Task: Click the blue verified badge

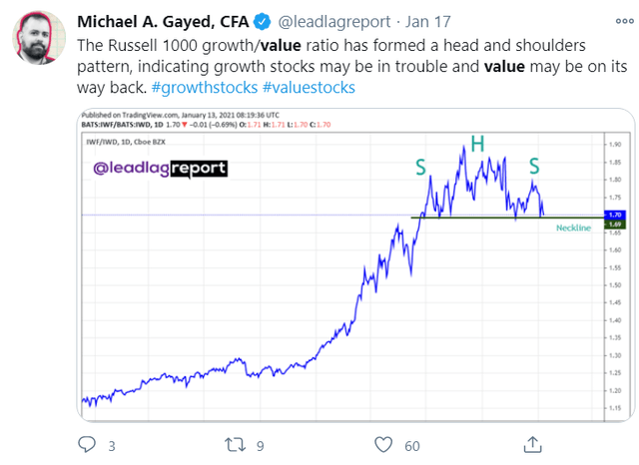Action: (x=262, y=22)
